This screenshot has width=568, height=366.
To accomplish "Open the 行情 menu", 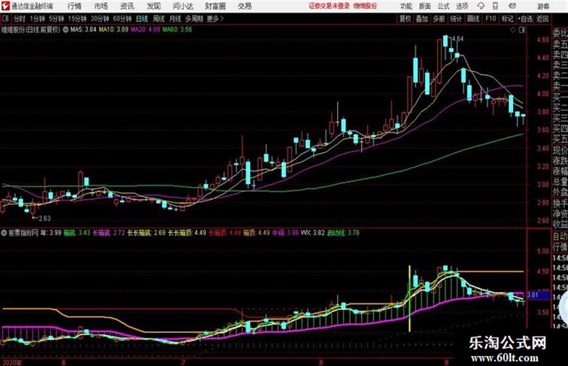I will pos(75,6).
